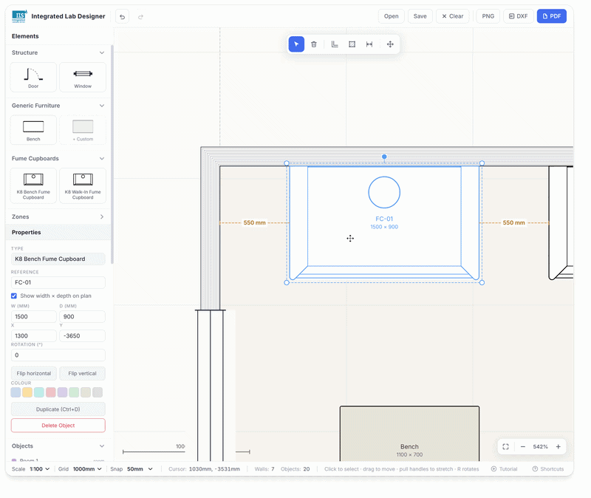Click the Rotation input field
The height and width of the screenshot is (498, 591).
[x=58, y=355]
